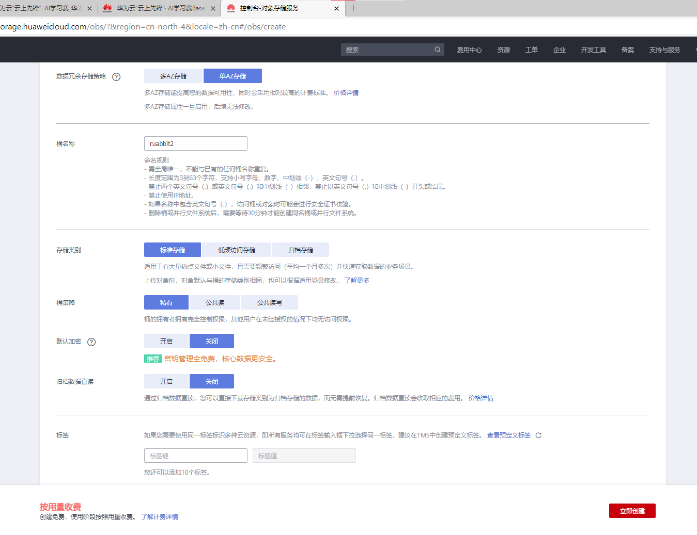The image size is (697, 535).
Task: Click the 您还可以添加10个标签 hint text
Action: [177, 473]
